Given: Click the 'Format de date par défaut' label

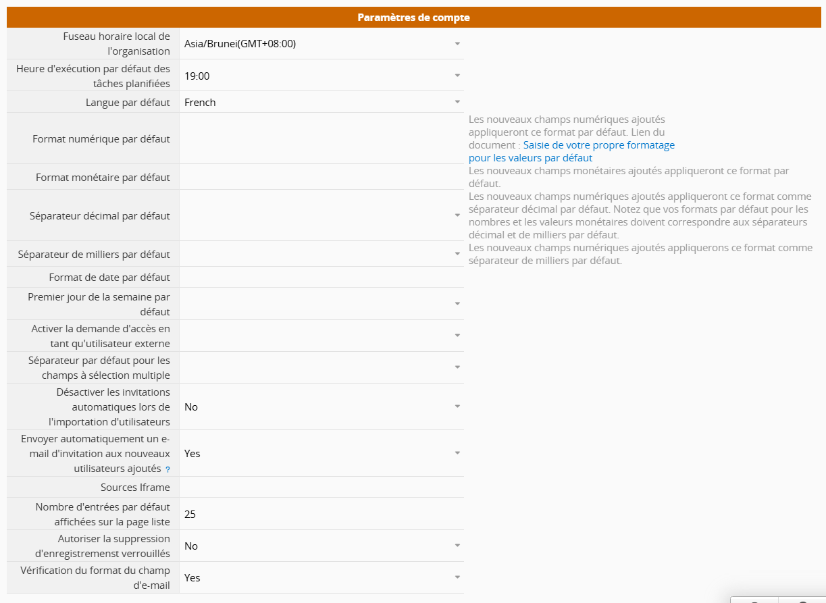Looking at the screenshot, I should pyautogui.click(x=109, y=278).
